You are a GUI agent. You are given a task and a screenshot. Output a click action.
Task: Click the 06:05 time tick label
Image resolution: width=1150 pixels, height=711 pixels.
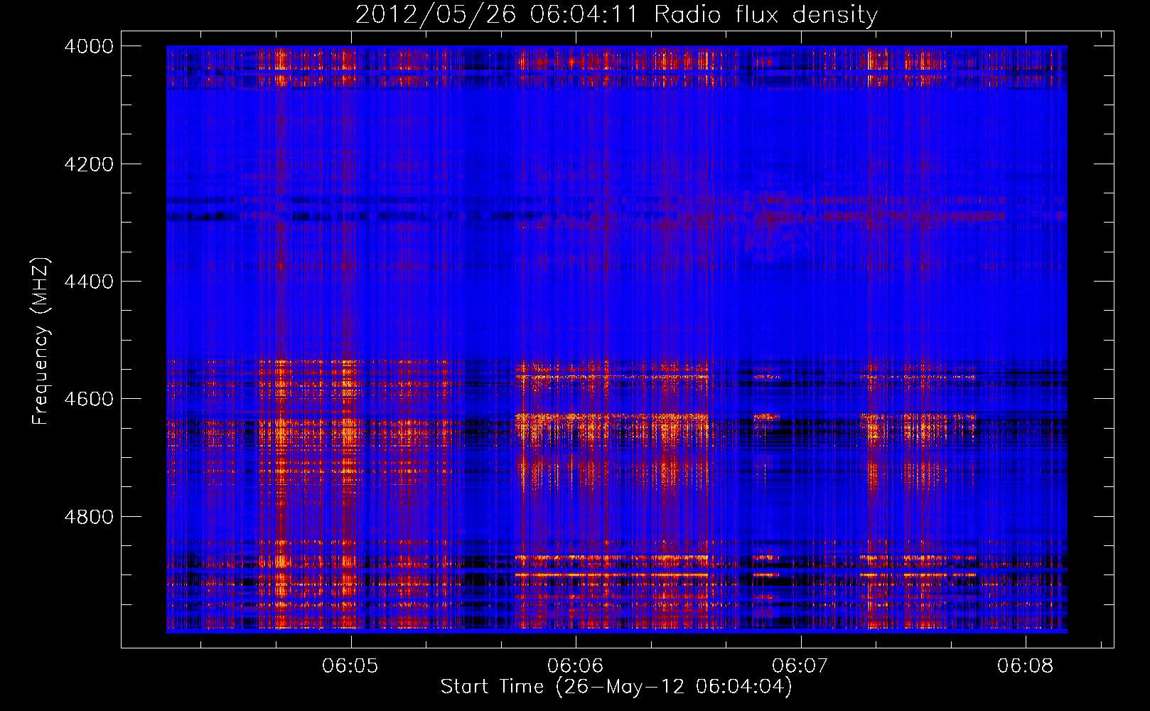point(350,665)
